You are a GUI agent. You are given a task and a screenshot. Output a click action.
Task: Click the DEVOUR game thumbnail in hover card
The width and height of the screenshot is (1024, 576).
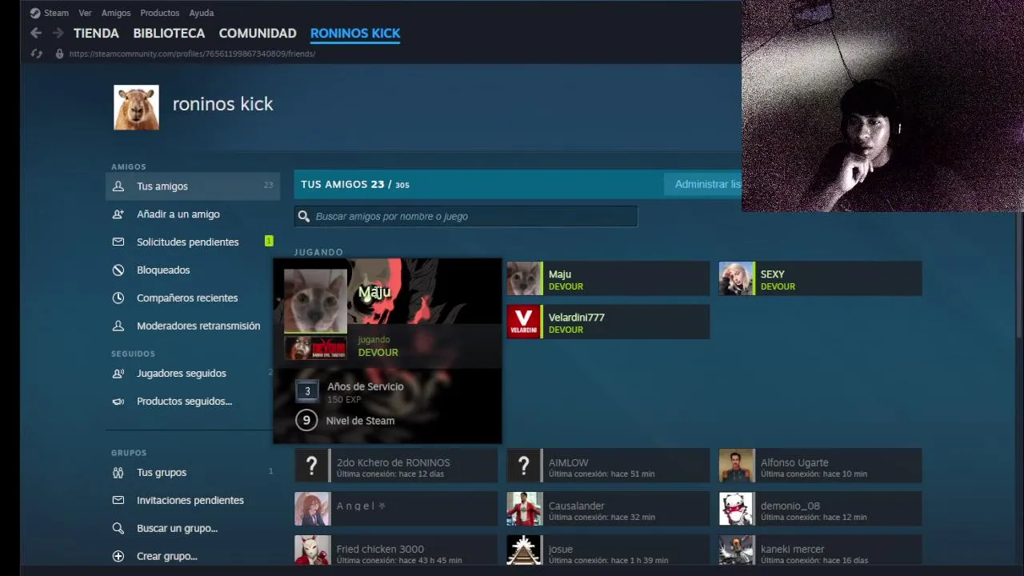click(x=315, y=347)
